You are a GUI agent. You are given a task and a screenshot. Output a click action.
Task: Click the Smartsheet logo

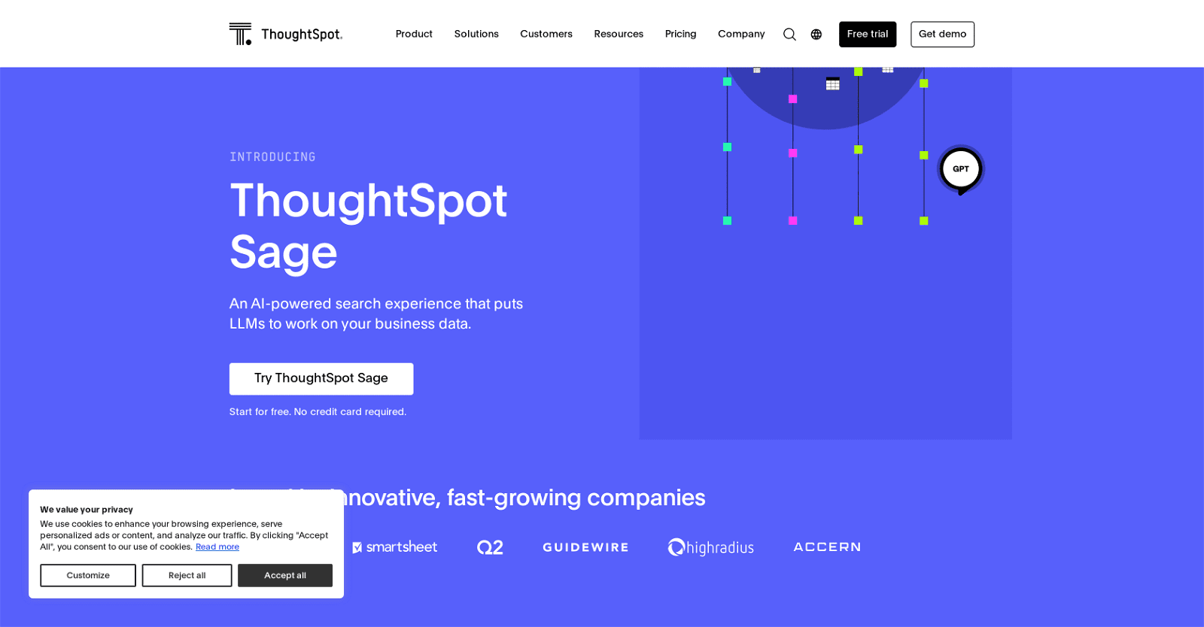coord(397,547)
